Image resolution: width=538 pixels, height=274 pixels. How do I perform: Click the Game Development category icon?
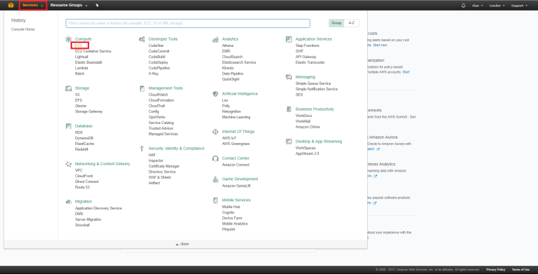tap(215, 179)
